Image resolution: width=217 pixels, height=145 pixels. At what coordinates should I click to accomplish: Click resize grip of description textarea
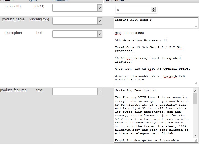click(x=196, y=83)
